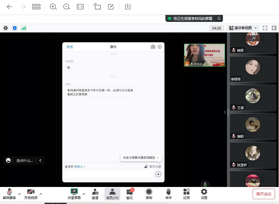Open the thumbnail grid view icon
Viewport: 279px width, 204px height.
(36, 6)
